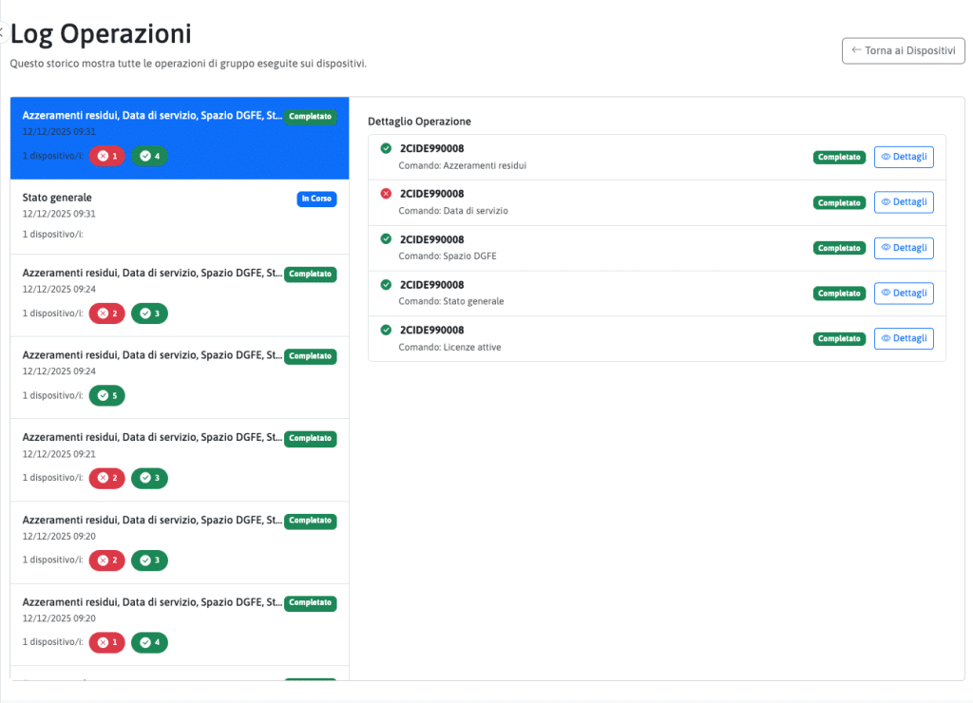
Task: Click red error icon for Data di servizio
Action: [386, 194]
